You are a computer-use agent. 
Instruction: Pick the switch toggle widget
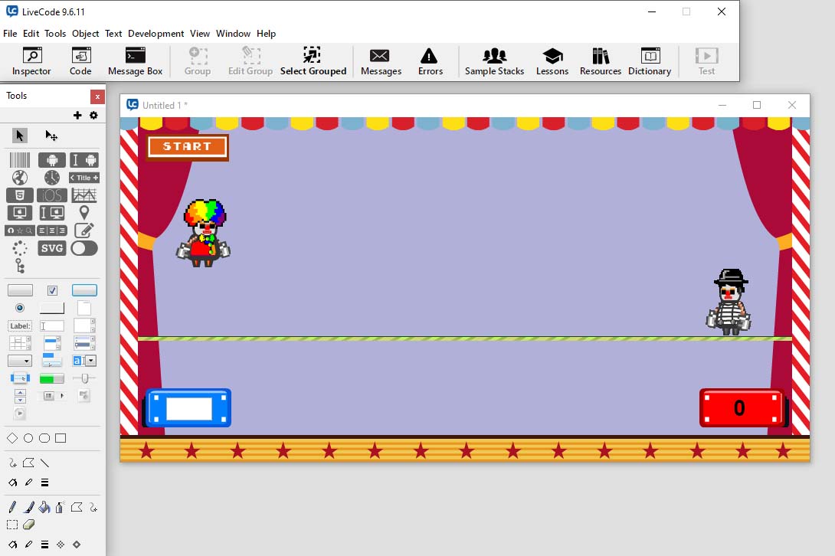84,248
